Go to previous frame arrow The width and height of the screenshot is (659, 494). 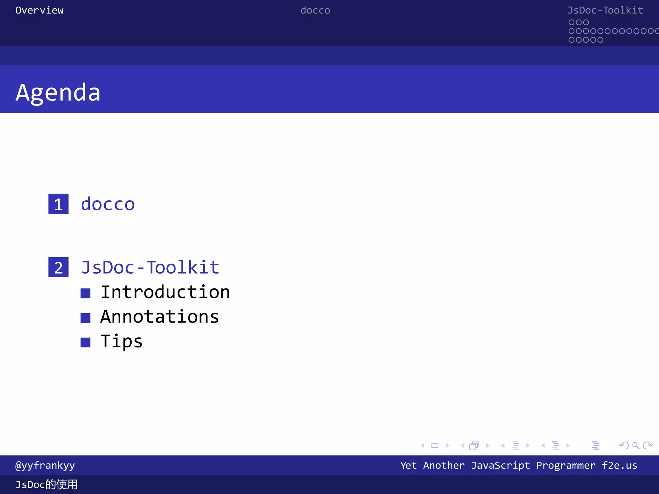(462, 445)
